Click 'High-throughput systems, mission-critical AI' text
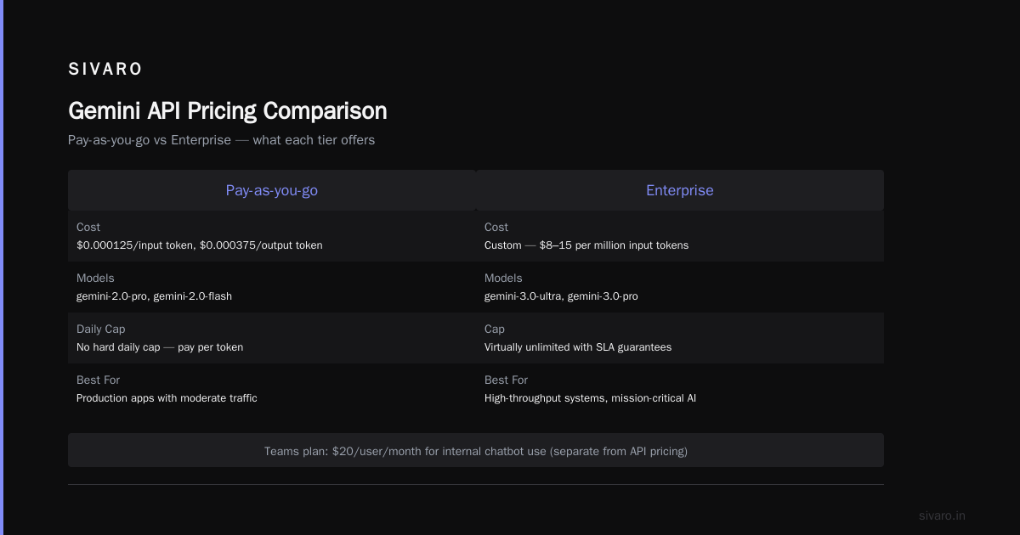Image resolution: width=1020 pixels, height=535 pixels. click(590, 398)
